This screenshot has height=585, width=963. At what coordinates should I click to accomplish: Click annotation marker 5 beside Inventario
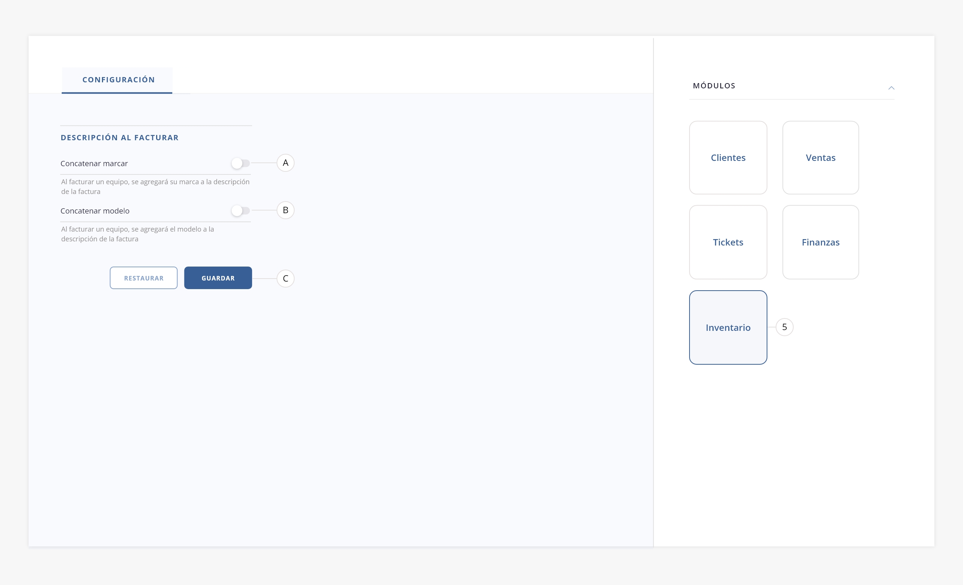point(784,327)
